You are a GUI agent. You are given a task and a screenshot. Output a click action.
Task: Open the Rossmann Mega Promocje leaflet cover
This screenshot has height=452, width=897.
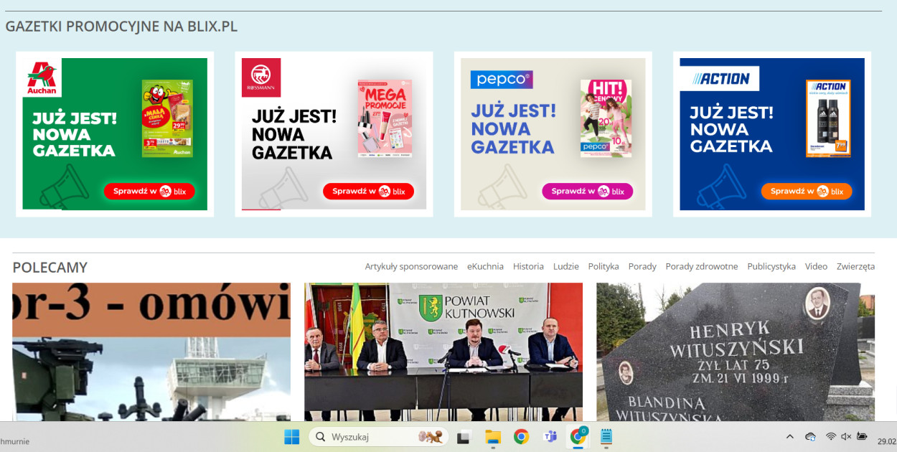(x=385, y=118)
